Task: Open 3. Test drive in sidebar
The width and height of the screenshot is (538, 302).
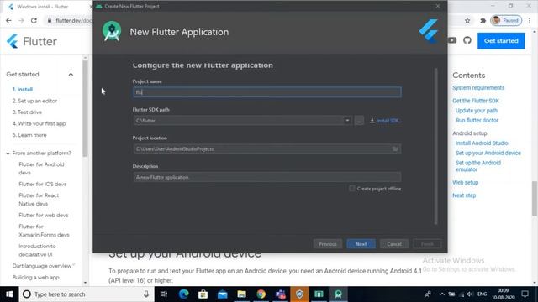Action: point(27,112)
